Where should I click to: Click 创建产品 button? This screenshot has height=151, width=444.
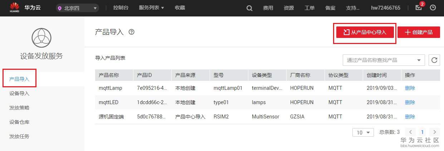[x=419, y=32]
